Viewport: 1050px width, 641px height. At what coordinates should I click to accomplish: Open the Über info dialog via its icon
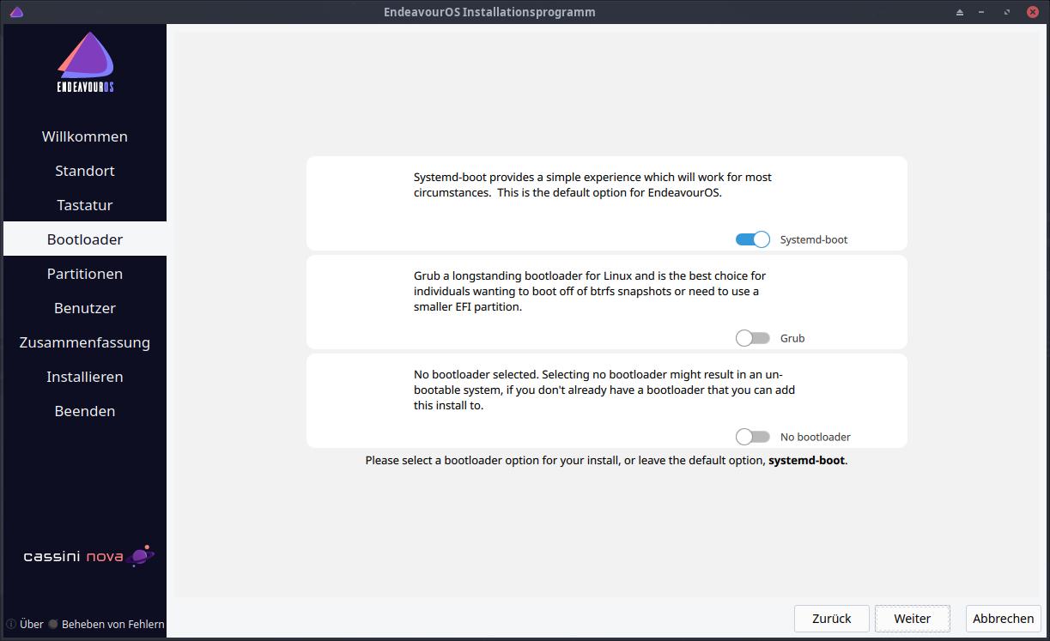[x=9, y=624]
